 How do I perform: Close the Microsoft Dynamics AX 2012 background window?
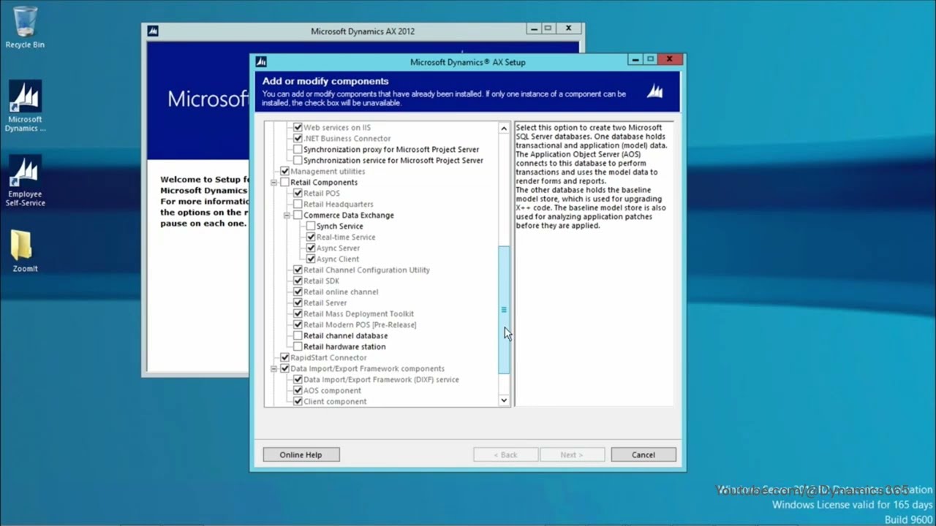coord(569,29)
